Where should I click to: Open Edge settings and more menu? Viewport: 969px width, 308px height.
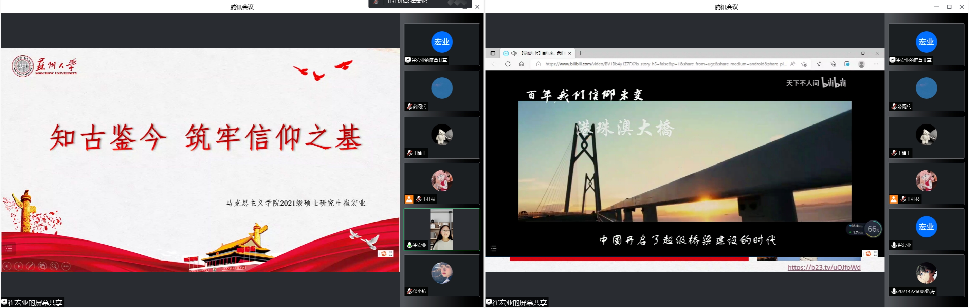(x=876, y=64)
